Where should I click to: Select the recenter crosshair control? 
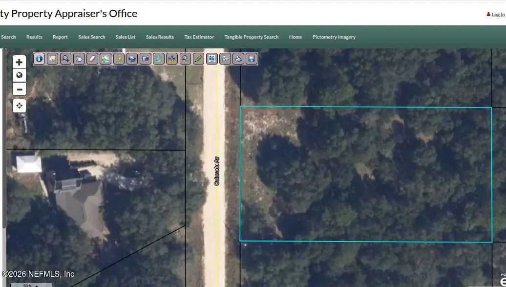(x=19, y=105)
